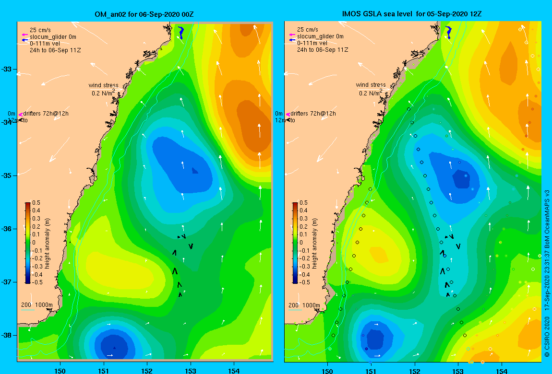Screen dimensions: 552x374
Task: Click the dark blue eddy core near 35S, left map
Action: (x=195, y=171)
